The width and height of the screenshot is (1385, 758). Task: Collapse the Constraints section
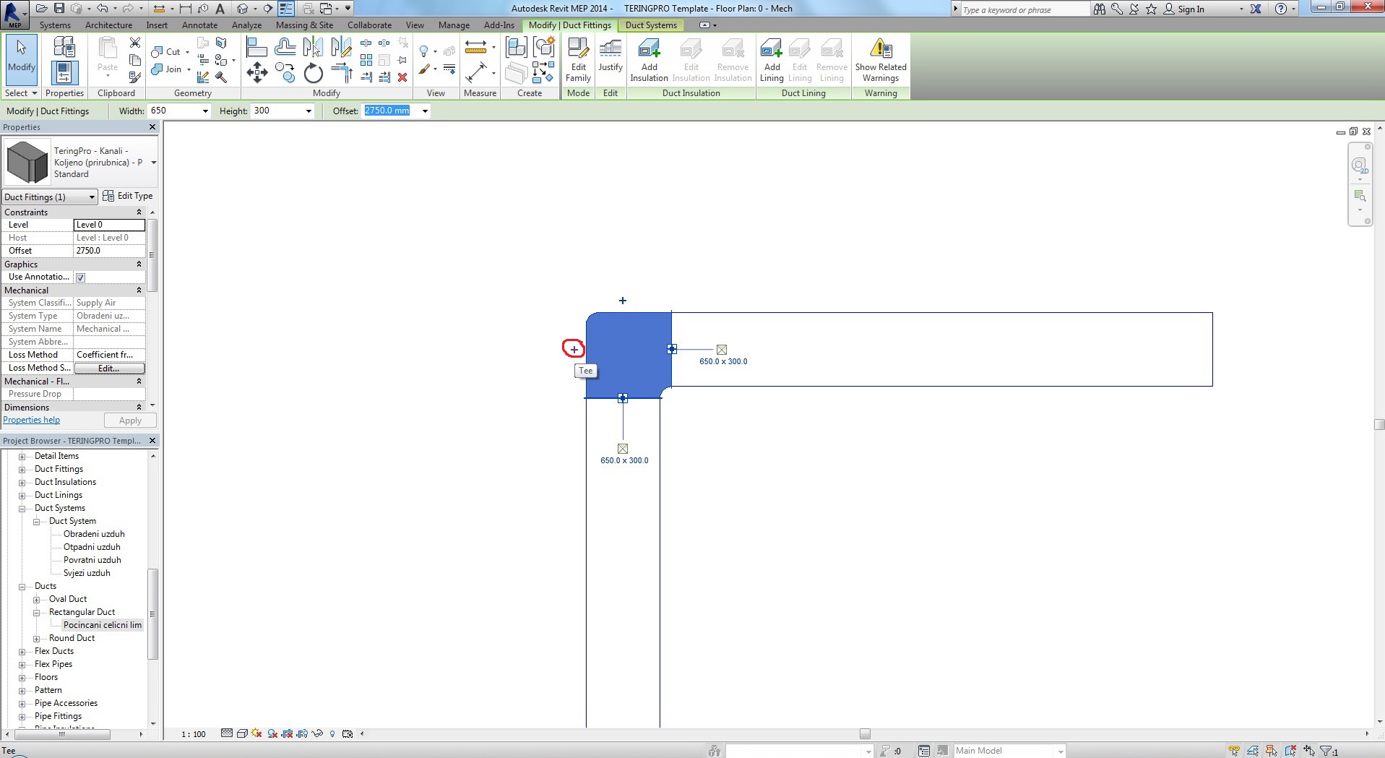(139, 212)
